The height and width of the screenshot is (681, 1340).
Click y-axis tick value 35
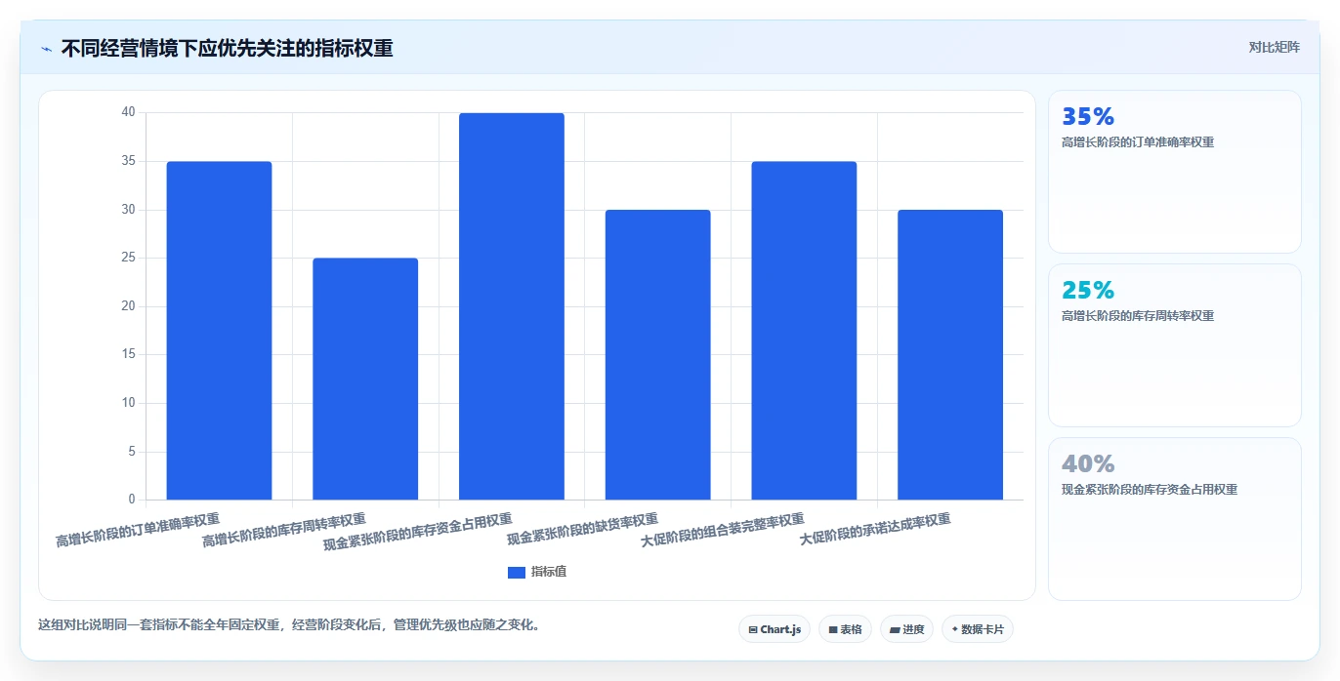tap(128, 162)
